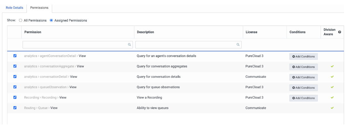This screenshot has width=348, height=127.
Task: Click 'Ability to view queues' description
Action: coord(152,108)
